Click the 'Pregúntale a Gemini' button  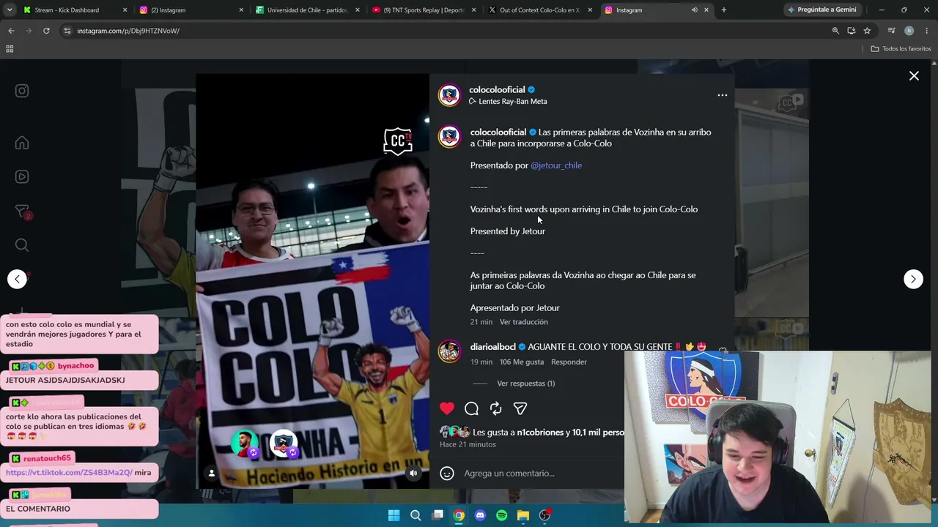point(821,10)
